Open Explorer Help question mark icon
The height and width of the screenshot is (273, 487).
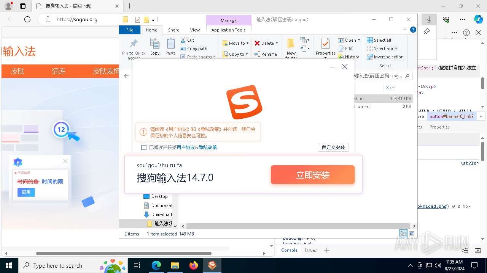413,30
